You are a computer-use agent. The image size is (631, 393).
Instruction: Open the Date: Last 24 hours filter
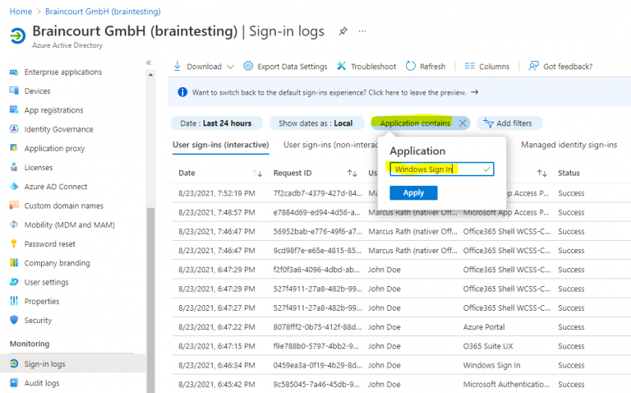[x=217, y=123]
